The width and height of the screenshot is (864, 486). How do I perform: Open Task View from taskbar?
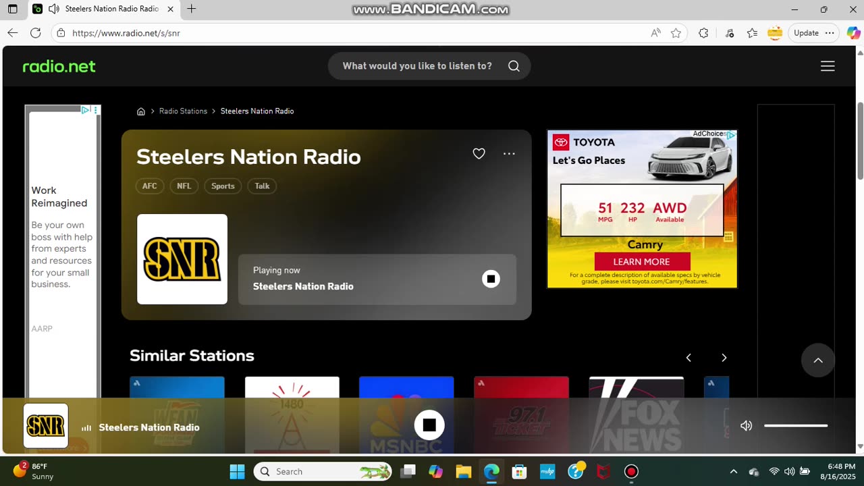tap(408, 471)
